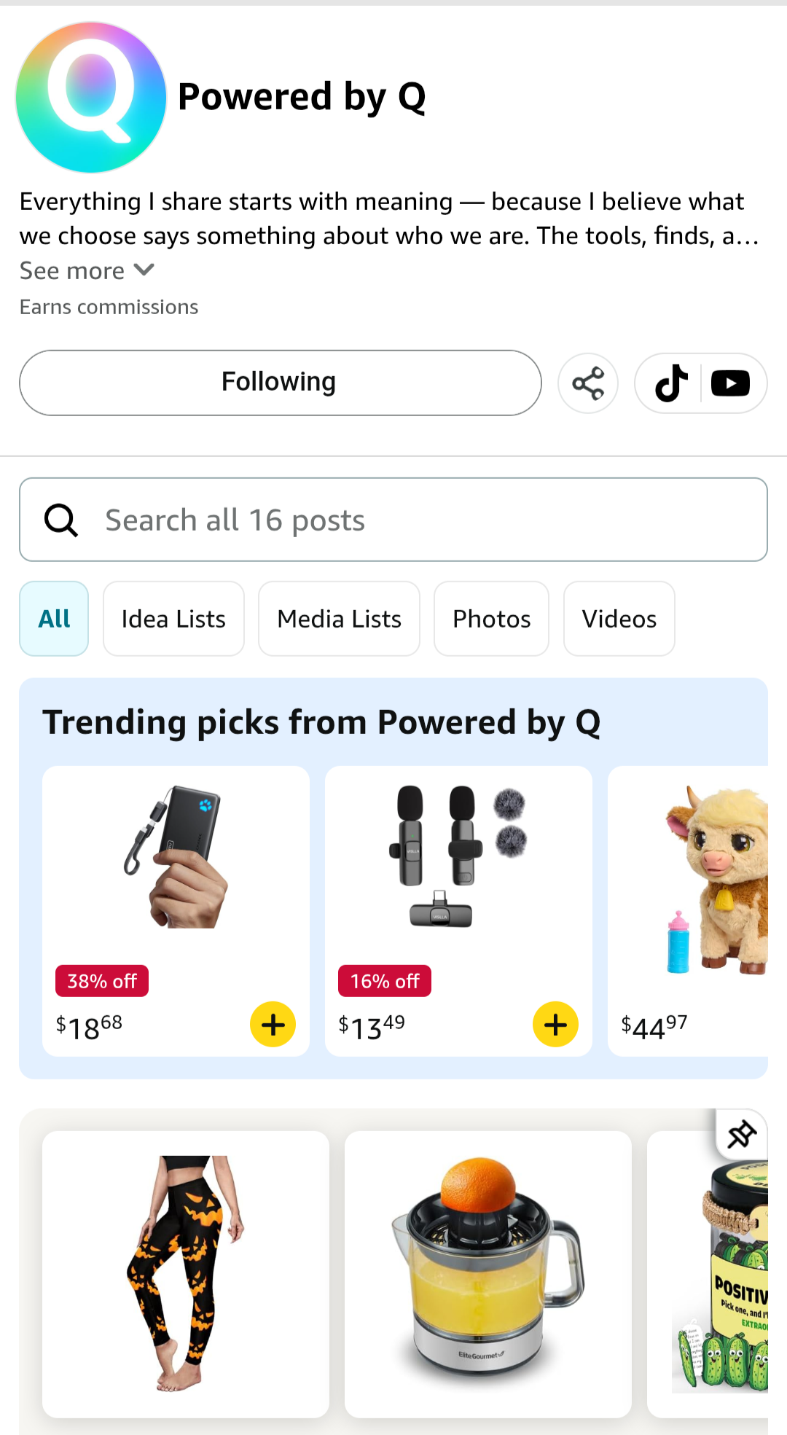This screenshot has height=1435, width=787.
Task: Click the Search all 16 posts field
Action: [430, 520]
